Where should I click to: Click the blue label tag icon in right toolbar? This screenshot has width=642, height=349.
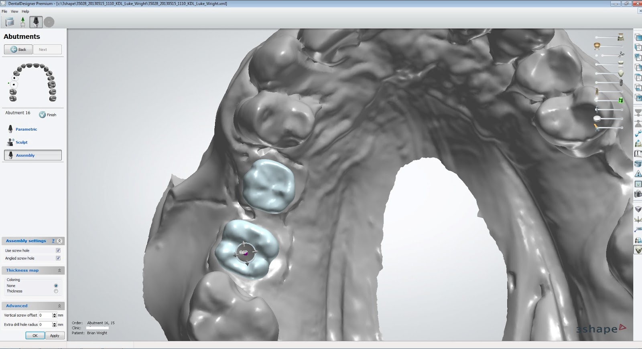pos(638,230)
